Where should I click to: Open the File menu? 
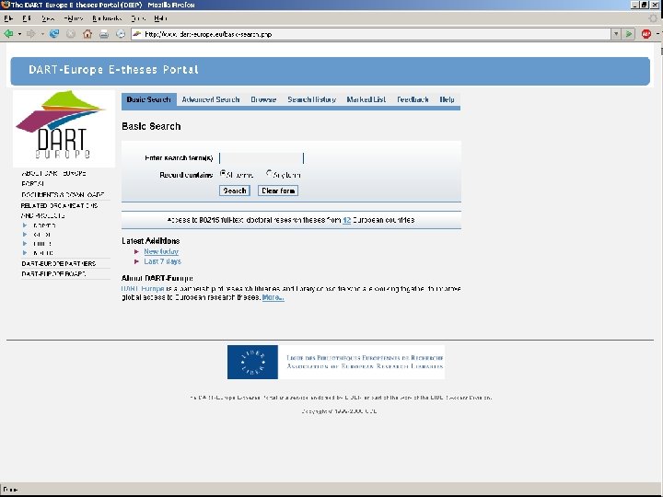pyautogui.click(x=8, y=18)
